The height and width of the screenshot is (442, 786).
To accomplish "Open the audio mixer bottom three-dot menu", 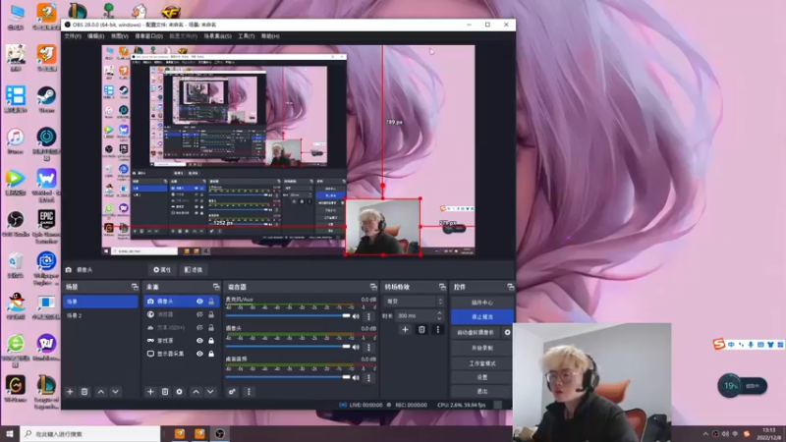I will [x=249, y=391].
